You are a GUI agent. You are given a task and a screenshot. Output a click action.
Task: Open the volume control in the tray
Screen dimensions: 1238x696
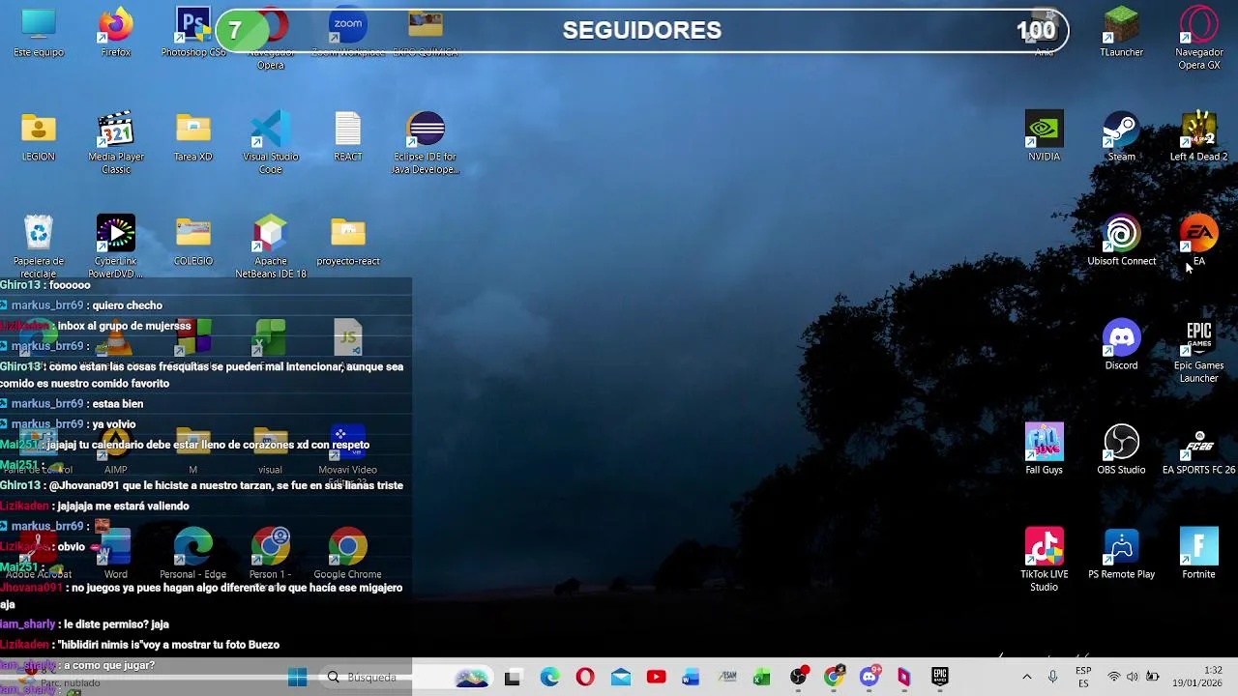tap(1133, 678)
